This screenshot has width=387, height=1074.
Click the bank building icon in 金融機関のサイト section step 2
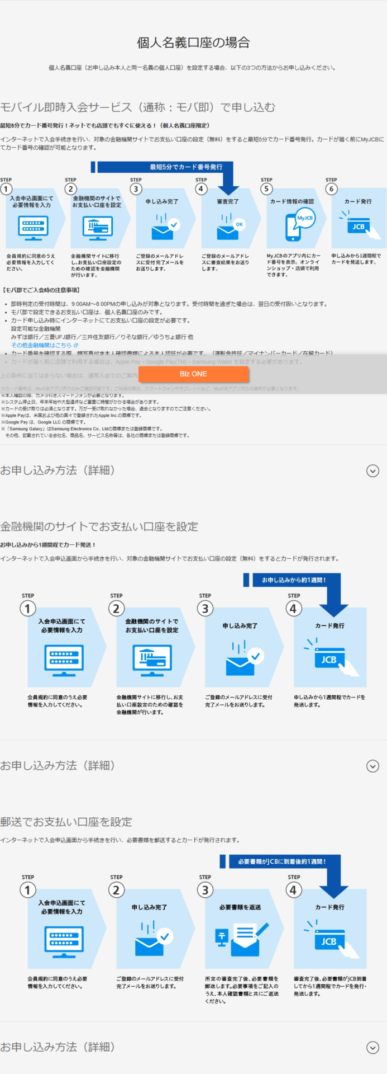click(152, 660)
